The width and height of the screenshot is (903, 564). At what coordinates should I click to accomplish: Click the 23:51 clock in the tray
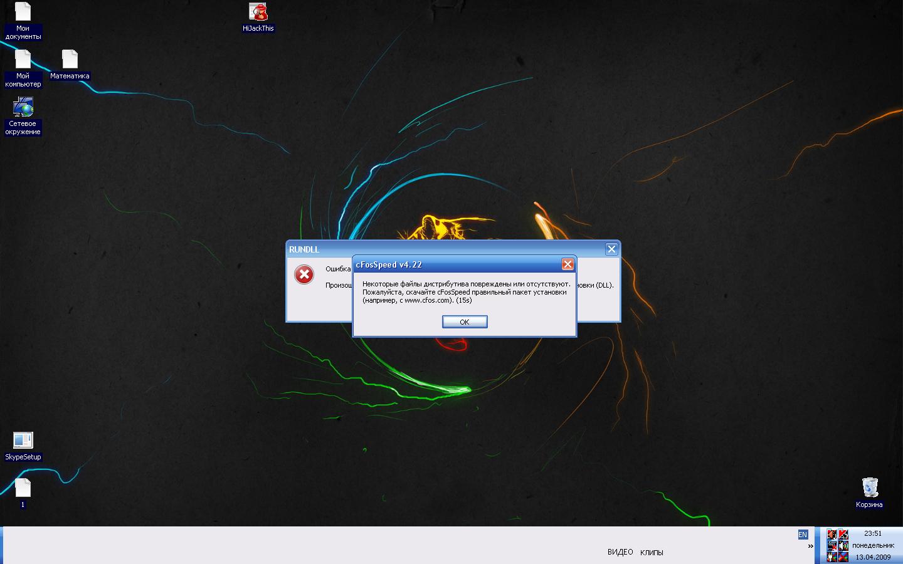coord(873,534)
